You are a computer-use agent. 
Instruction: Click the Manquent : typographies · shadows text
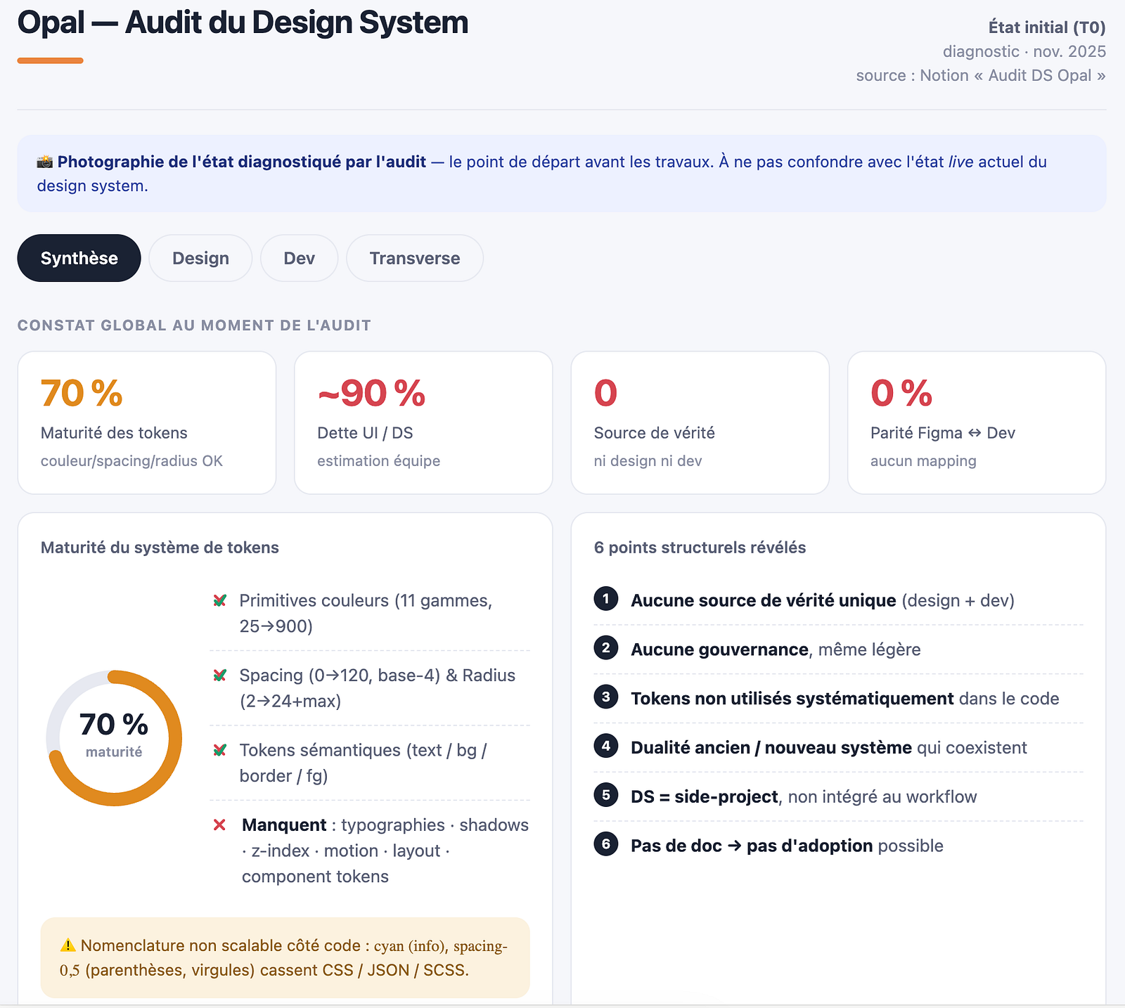[385, 851]
